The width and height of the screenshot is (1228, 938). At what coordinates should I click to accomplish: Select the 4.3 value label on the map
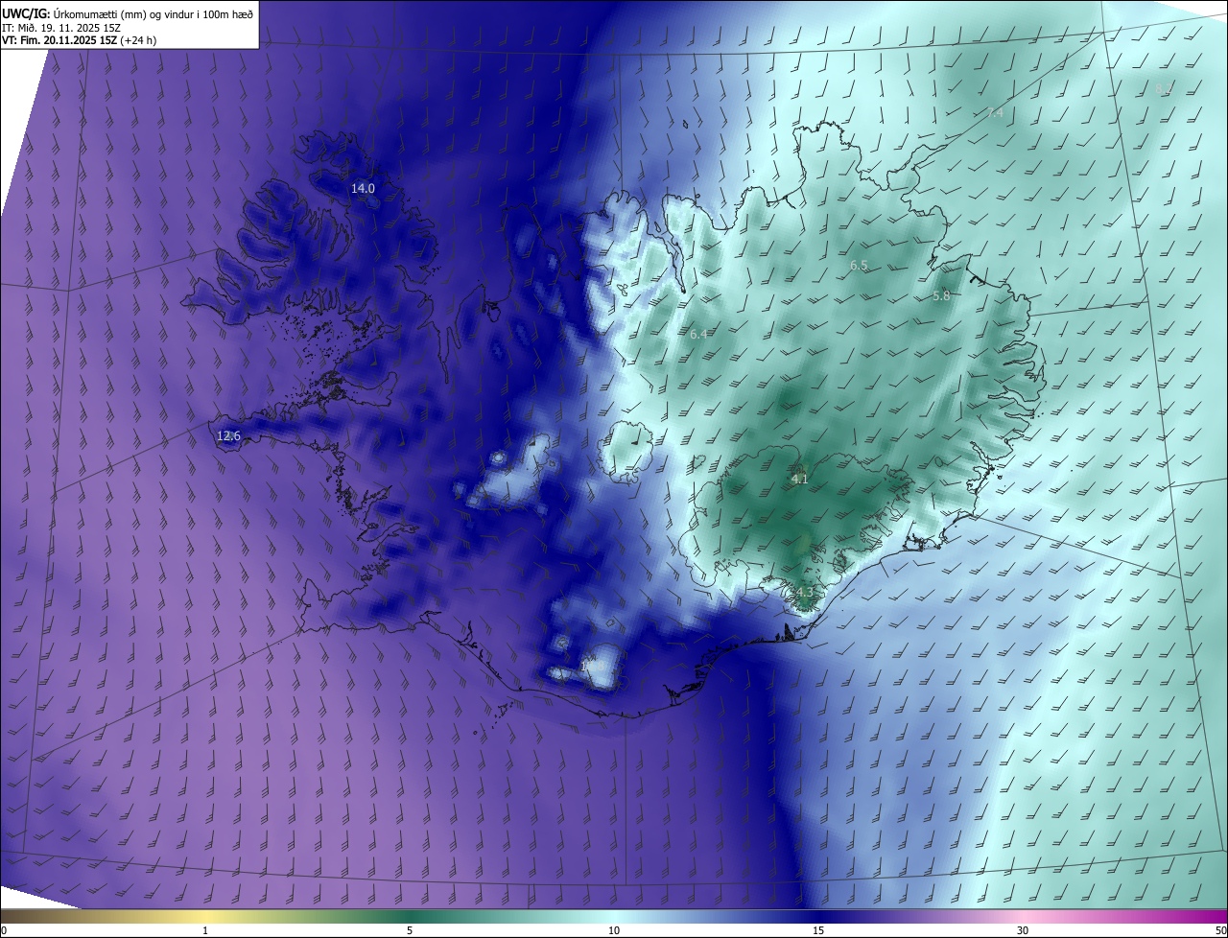(x=804, y=592)
